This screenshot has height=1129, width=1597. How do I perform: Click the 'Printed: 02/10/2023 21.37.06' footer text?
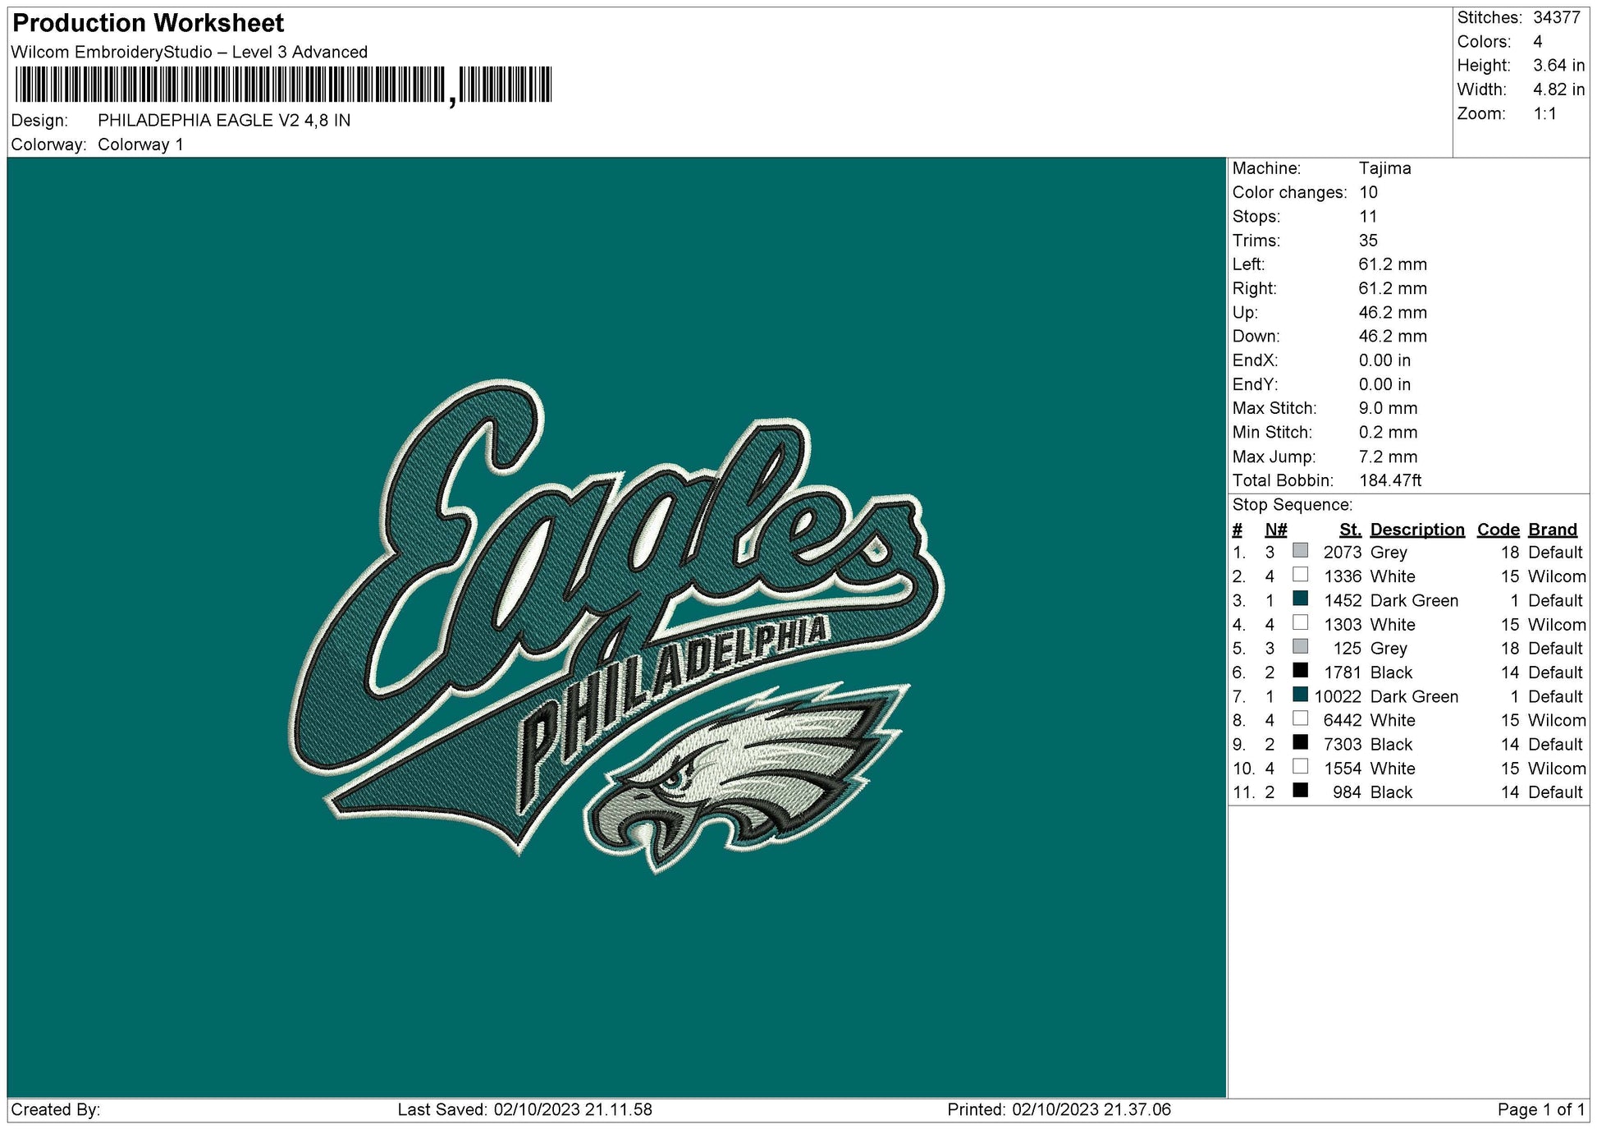click(1059, 1110)
